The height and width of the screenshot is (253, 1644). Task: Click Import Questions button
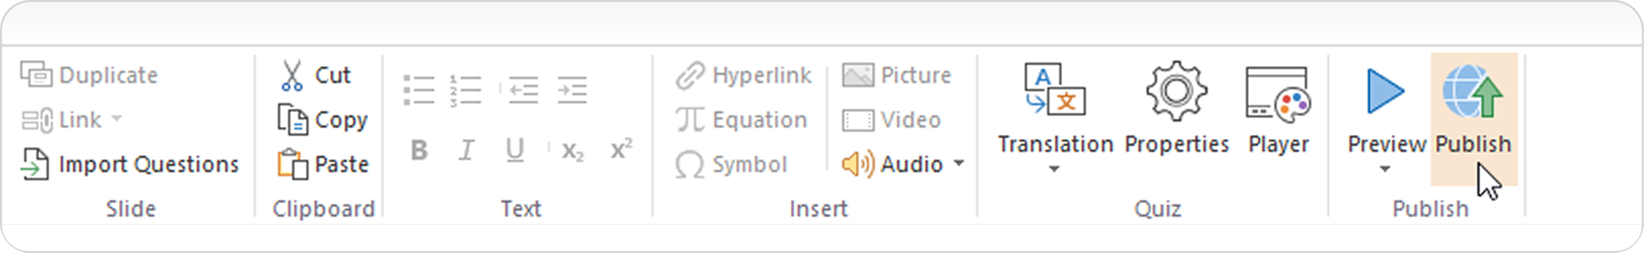point(129,165)
